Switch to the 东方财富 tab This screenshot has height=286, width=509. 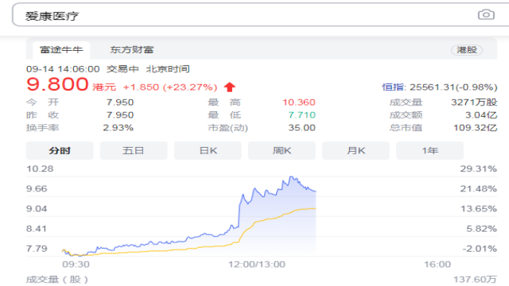(132, 50)
